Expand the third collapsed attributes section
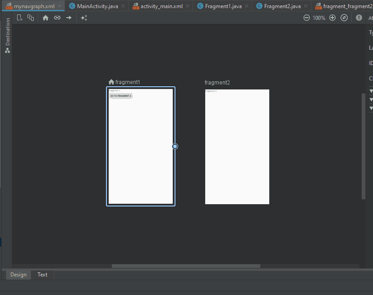This screenshot has height=295, width=373. coord(371,108)
